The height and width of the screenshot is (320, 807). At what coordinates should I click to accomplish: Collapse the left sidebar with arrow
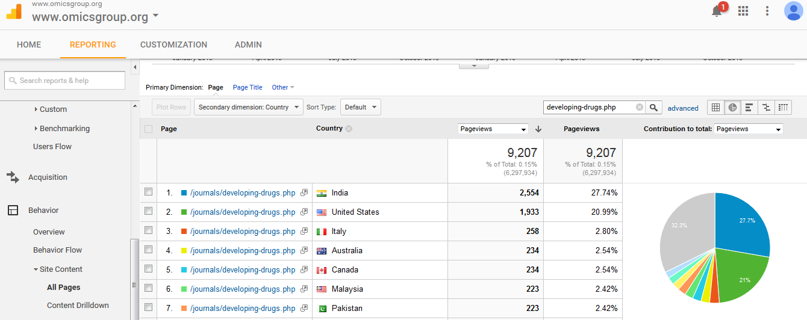135,66
